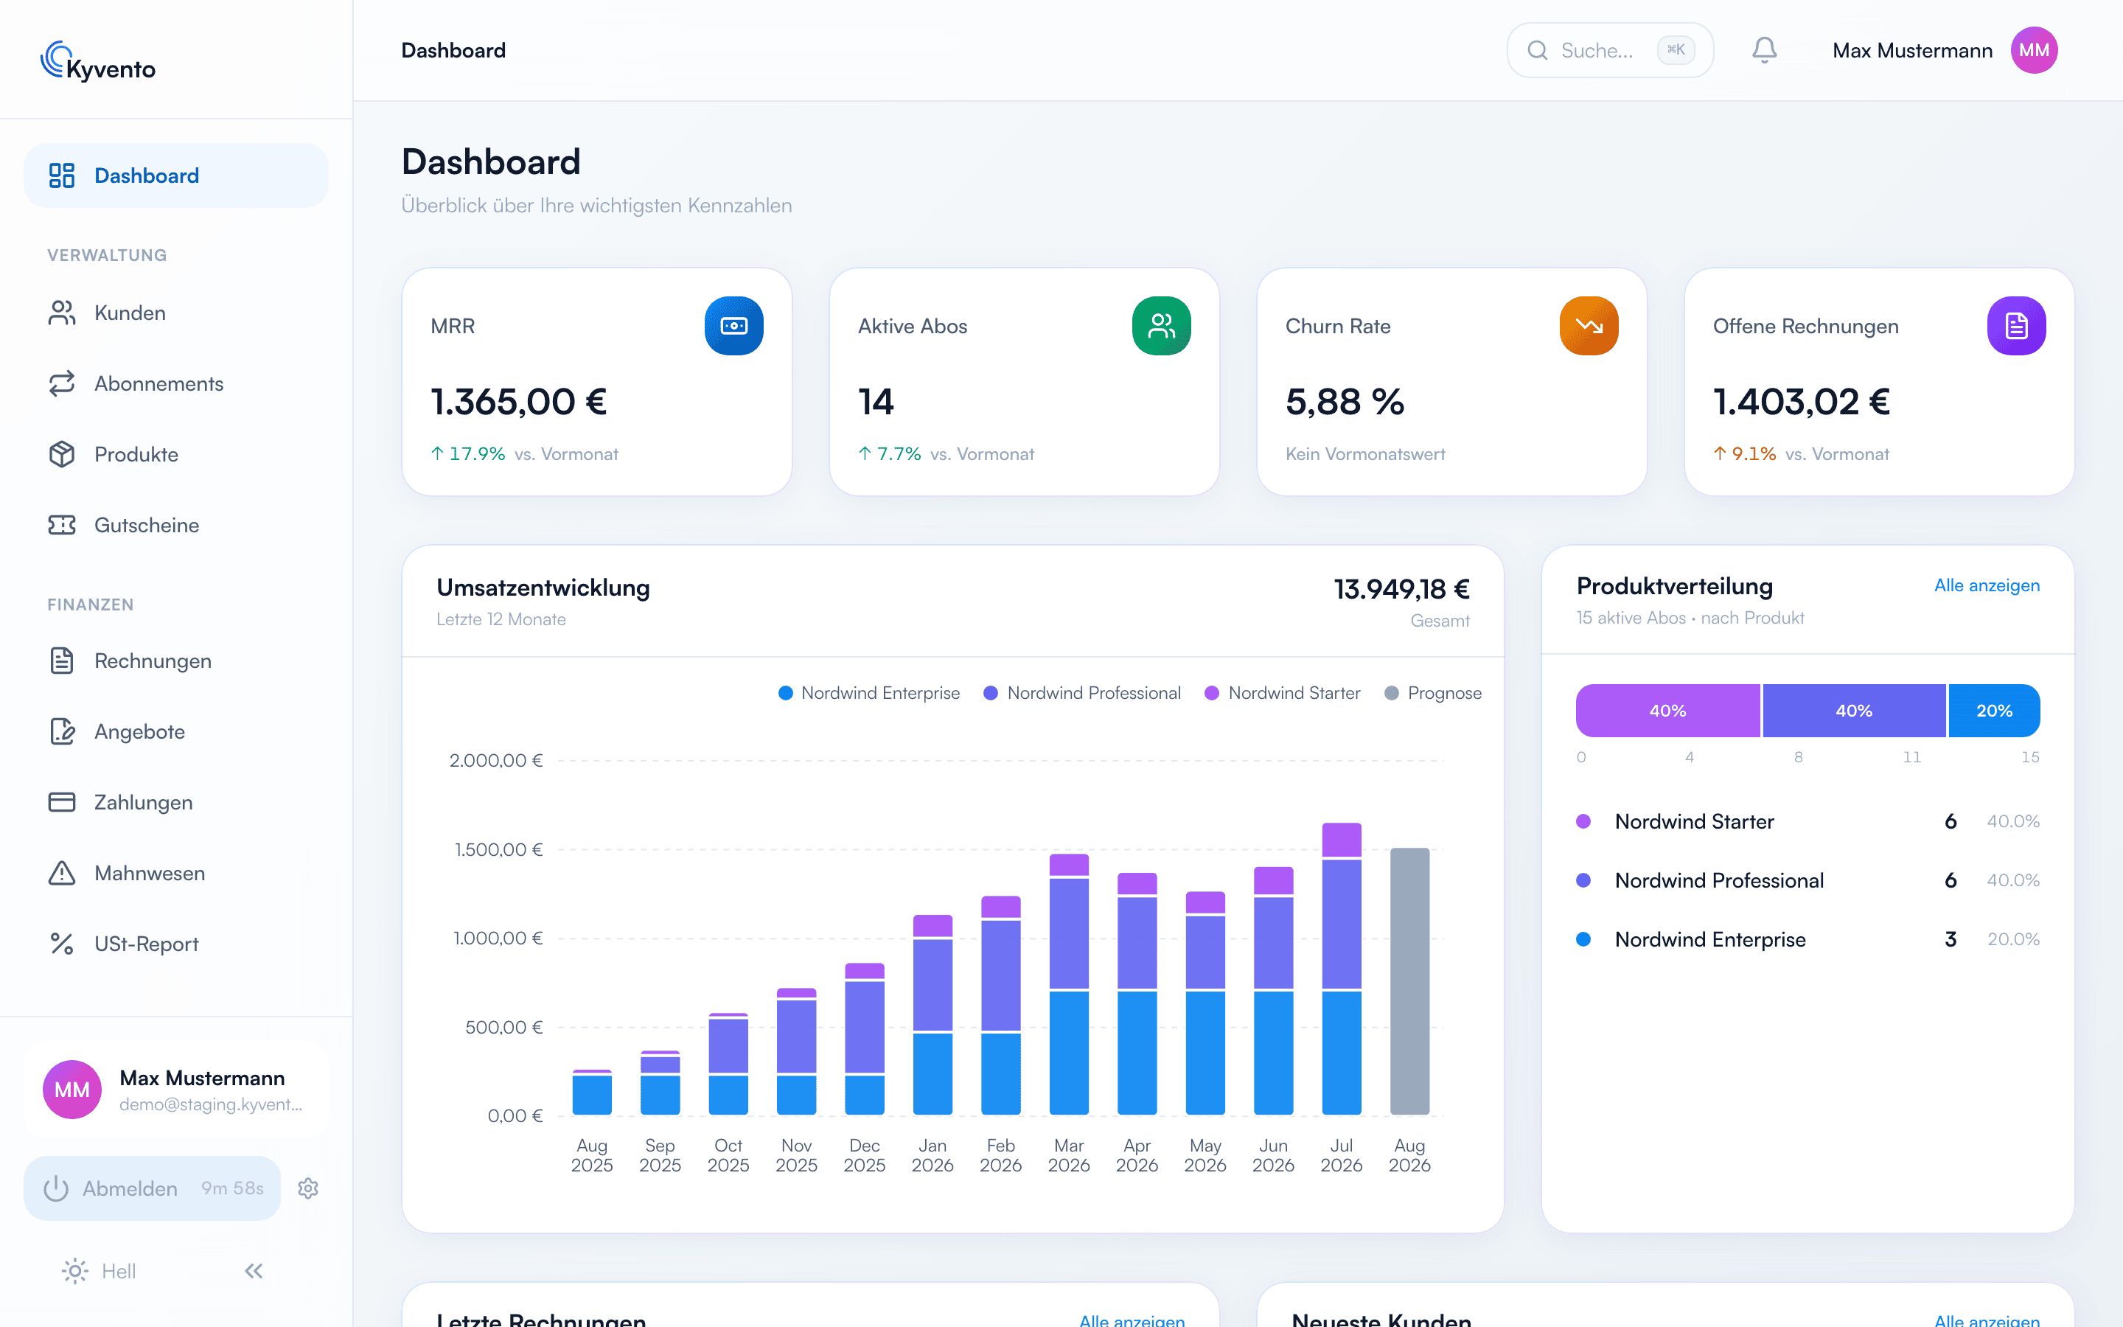Open Kunden in the sidebar

coord(176,313)
